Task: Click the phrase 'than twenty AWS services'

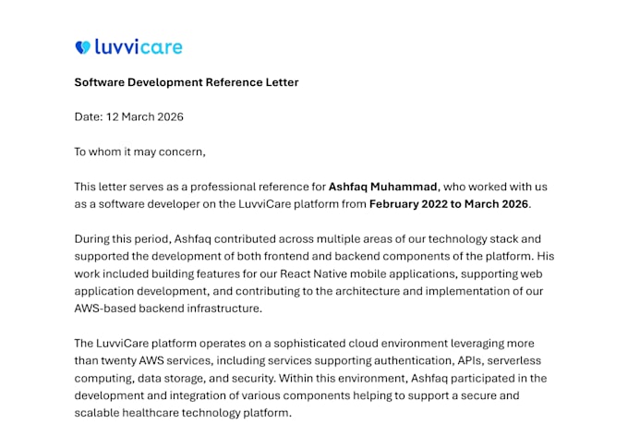Action: pyautogui.click(x=142, y=360)
